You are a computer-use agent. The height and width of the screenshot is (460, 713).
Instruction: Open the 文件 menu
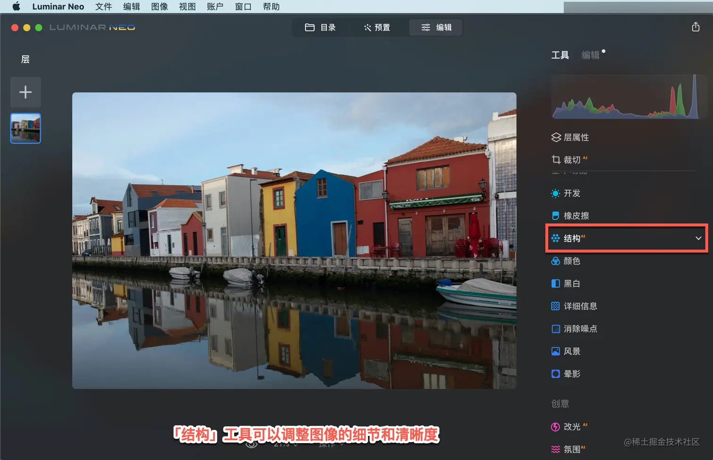point(103,7)
